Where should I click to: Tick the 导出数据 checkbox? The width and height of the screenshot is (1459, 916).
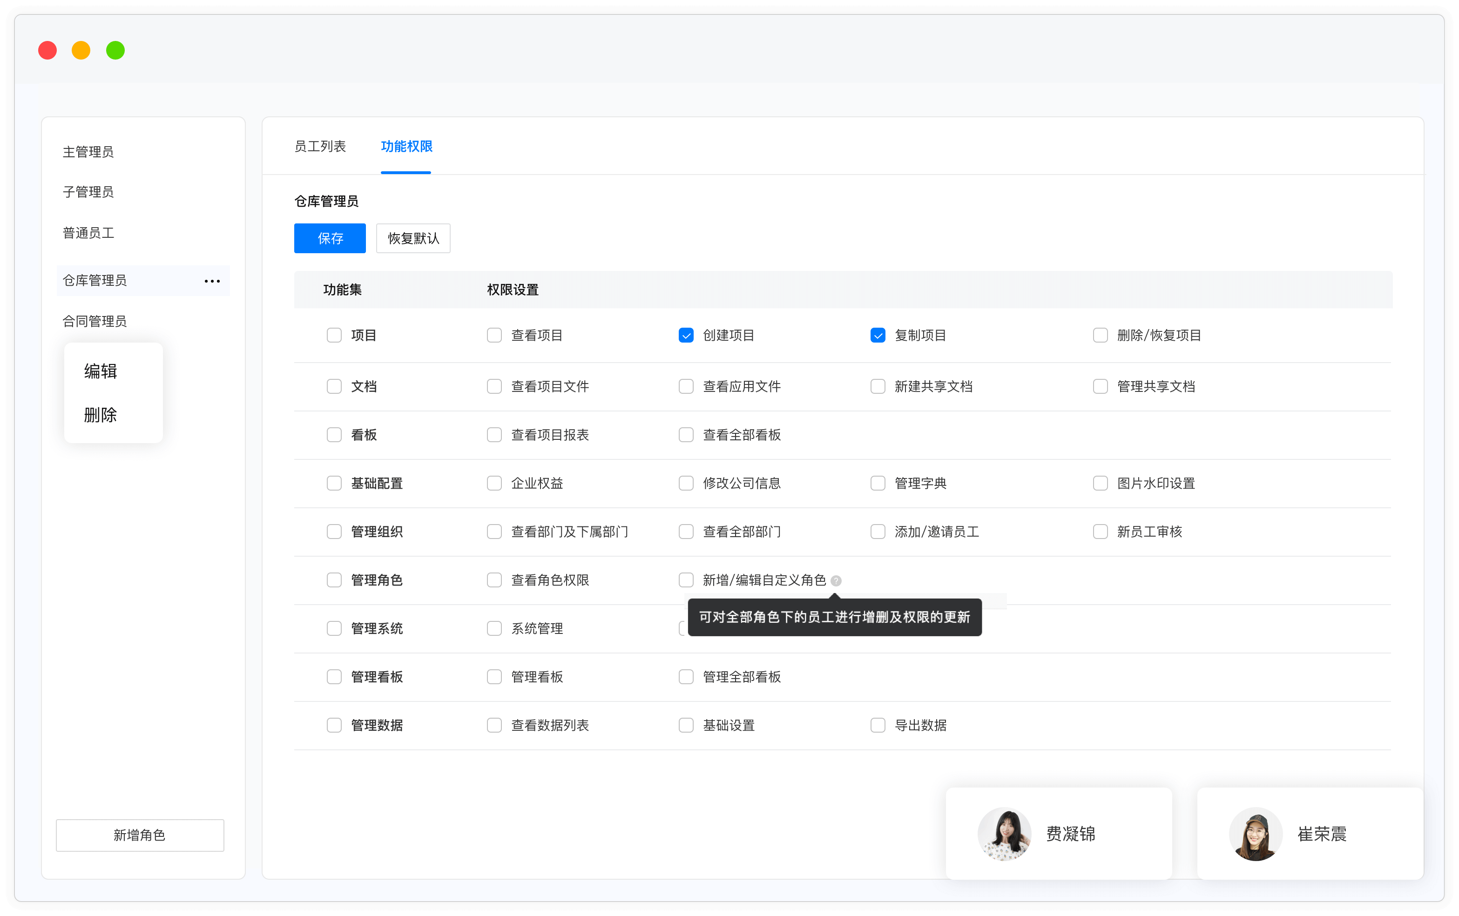point(878,725)
